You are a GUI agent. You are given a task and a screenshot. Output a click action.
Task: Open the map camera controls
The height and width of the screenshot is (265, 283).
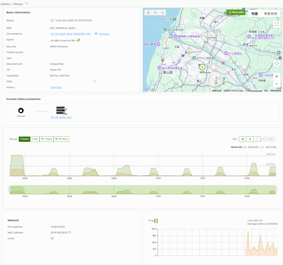[x=277, y=63]
